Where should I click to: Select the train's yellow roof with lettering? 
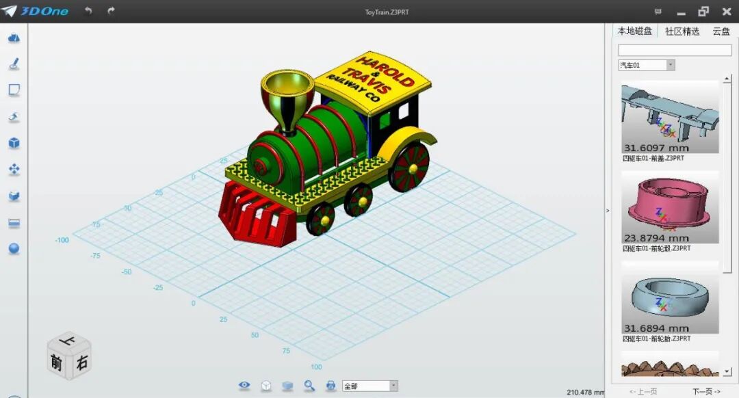(x=374, y=83)
